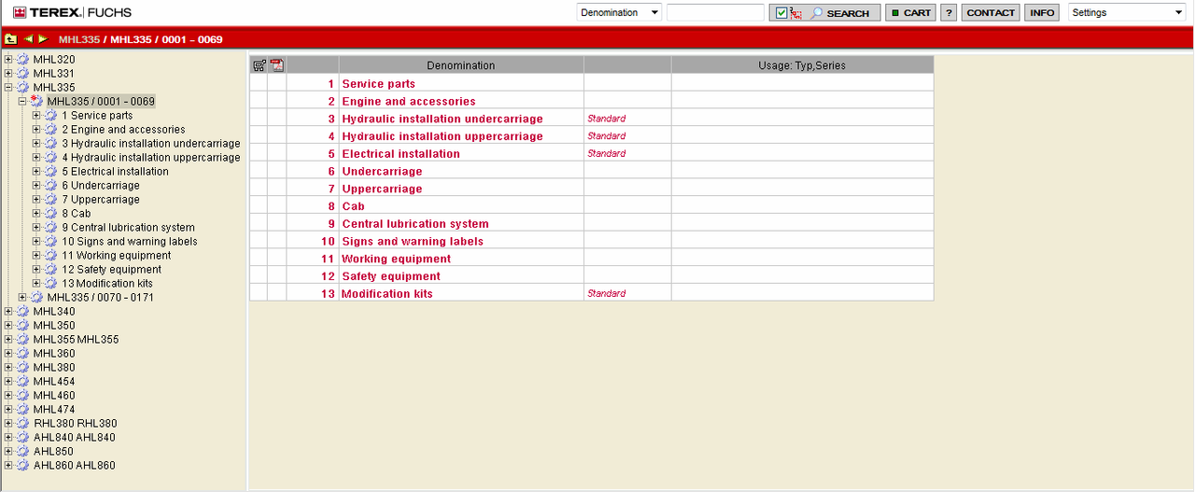The image size is (1195, 492).
Task: Expand the MHL454 tree node
Action: (8, 382)
